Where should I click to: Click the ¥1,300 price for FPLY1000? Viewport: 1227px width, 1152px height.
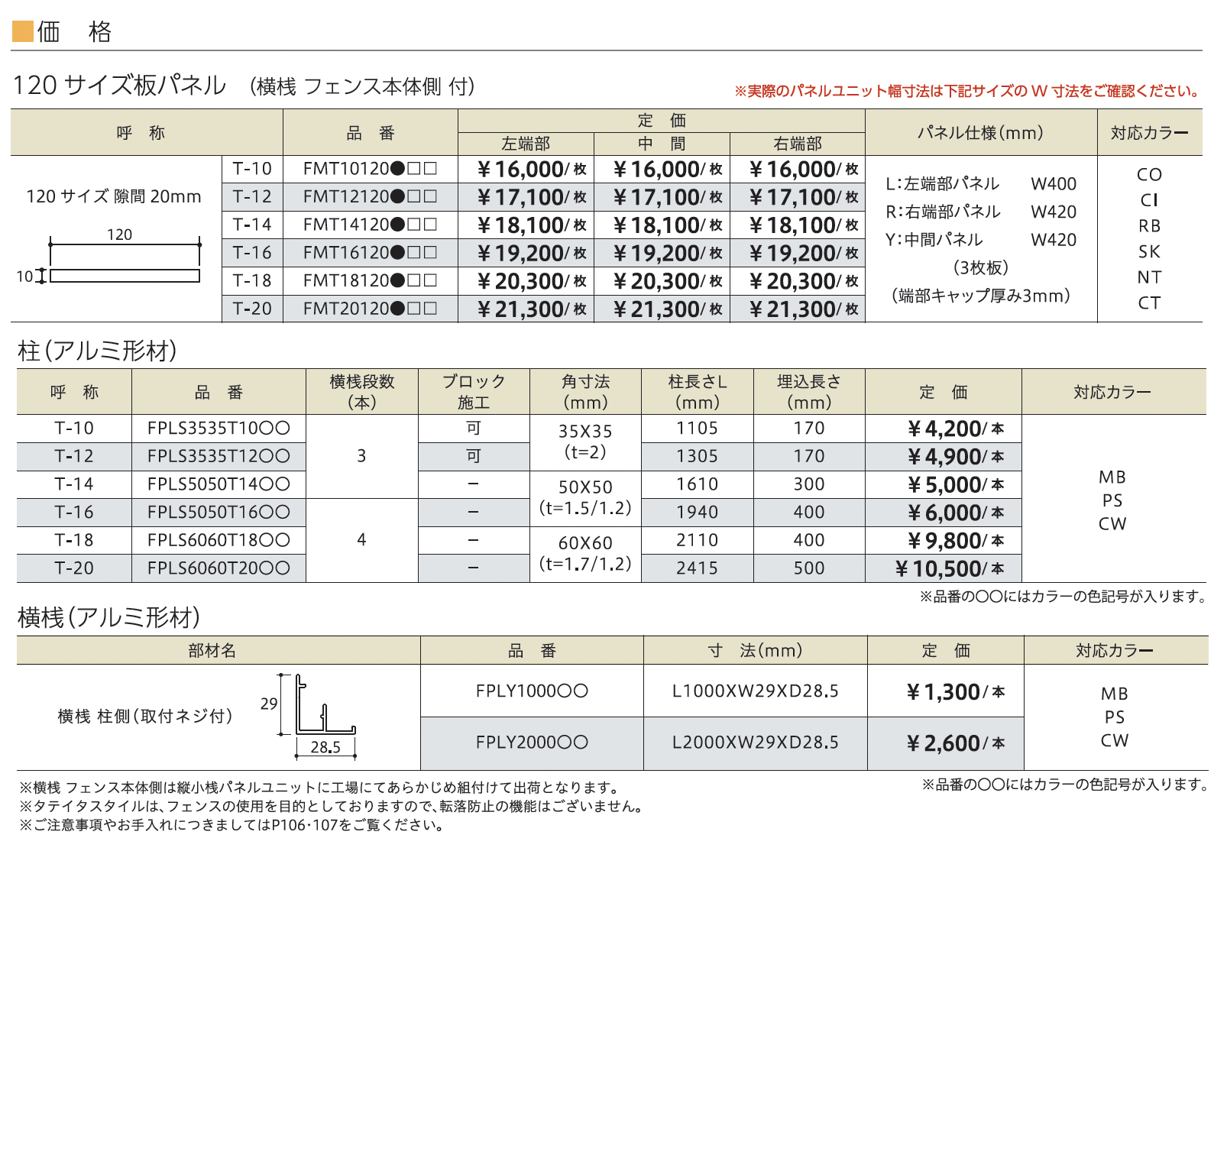click(955, 692)
